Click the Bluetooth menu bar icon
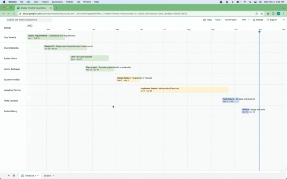Screen dimensions: 287x179 click(232, 2)
